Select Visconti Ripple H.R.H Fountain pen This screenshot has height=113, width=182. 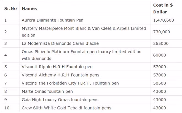point(57,67)
